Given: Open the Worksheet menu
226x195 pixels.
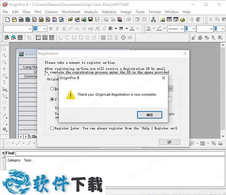Looking at the screenshot, I should tap(71, 12).
